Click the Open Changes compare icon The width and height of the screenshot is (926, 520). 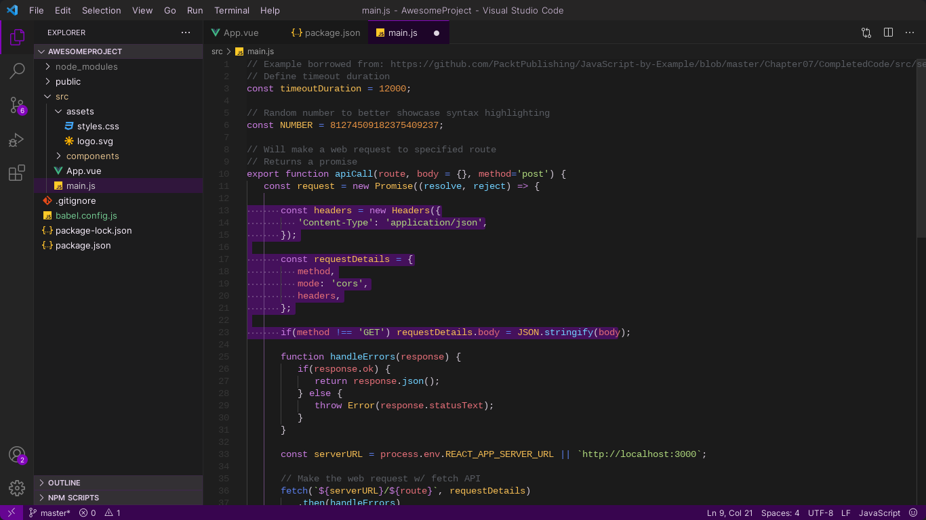[x=866, y=32]
